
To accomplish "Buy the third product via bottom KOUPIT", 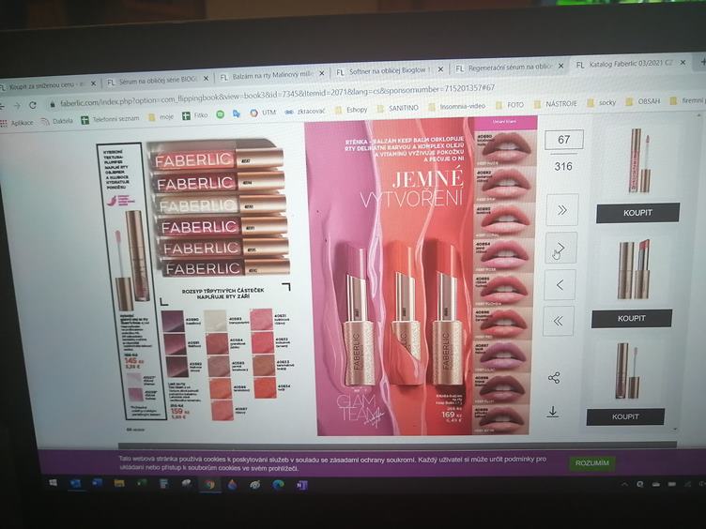I will 625,416.
